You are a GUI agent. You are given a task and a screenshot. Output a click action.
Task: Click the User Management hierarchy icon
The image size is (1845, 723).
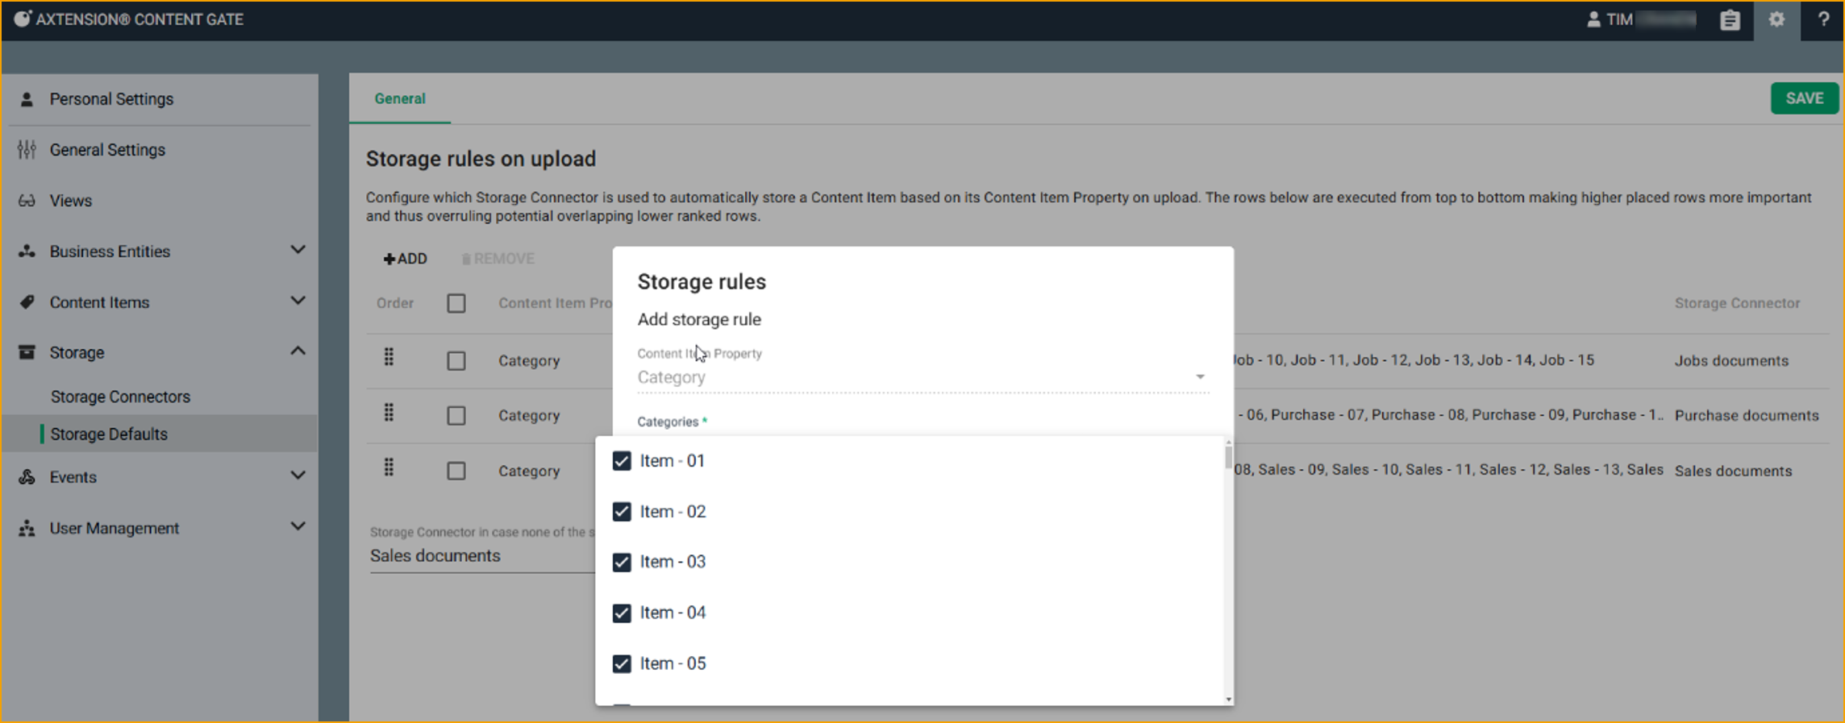click(x=27, y=528)
